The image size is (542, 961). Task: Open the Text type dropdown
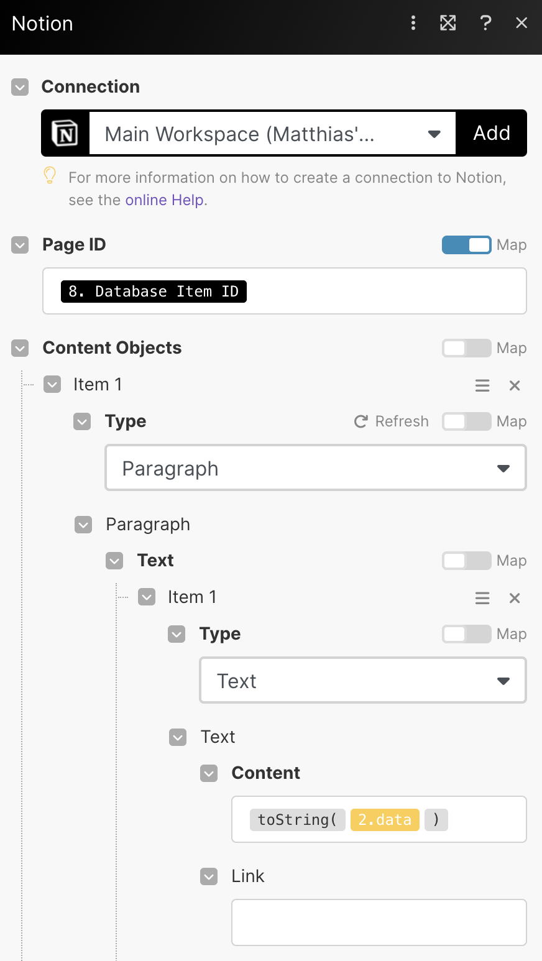[363, 681]
